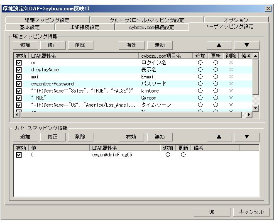Click the 追加 circle mark in the cn row

click(200, 63)
